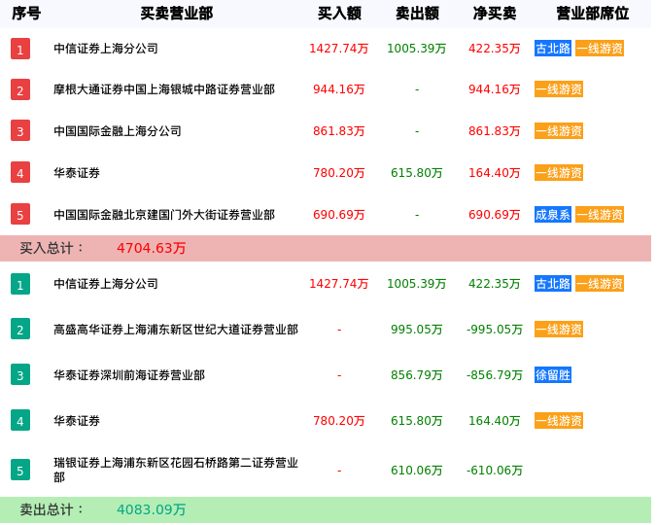
Task: Select buy amount 861.83万
Action: (339, 131)
